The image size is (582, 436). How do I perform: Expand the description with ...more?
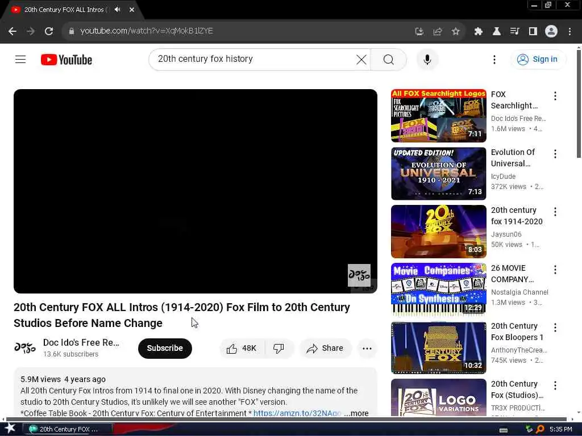[356, 413]
